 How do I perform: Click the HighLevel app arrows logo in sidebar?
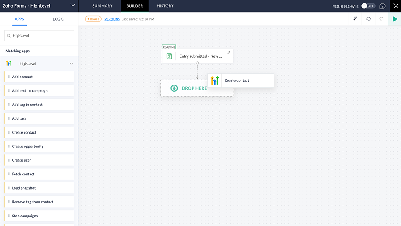pyautogui.click(x=9, y=63)
